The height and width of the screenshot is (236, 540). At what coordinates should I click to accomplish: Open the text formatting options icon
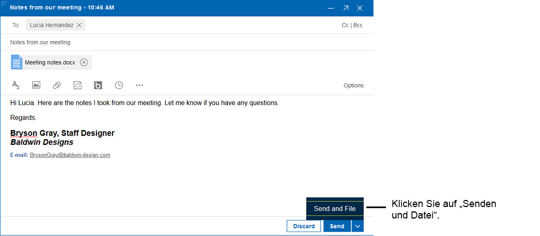(x=16, y=85)
